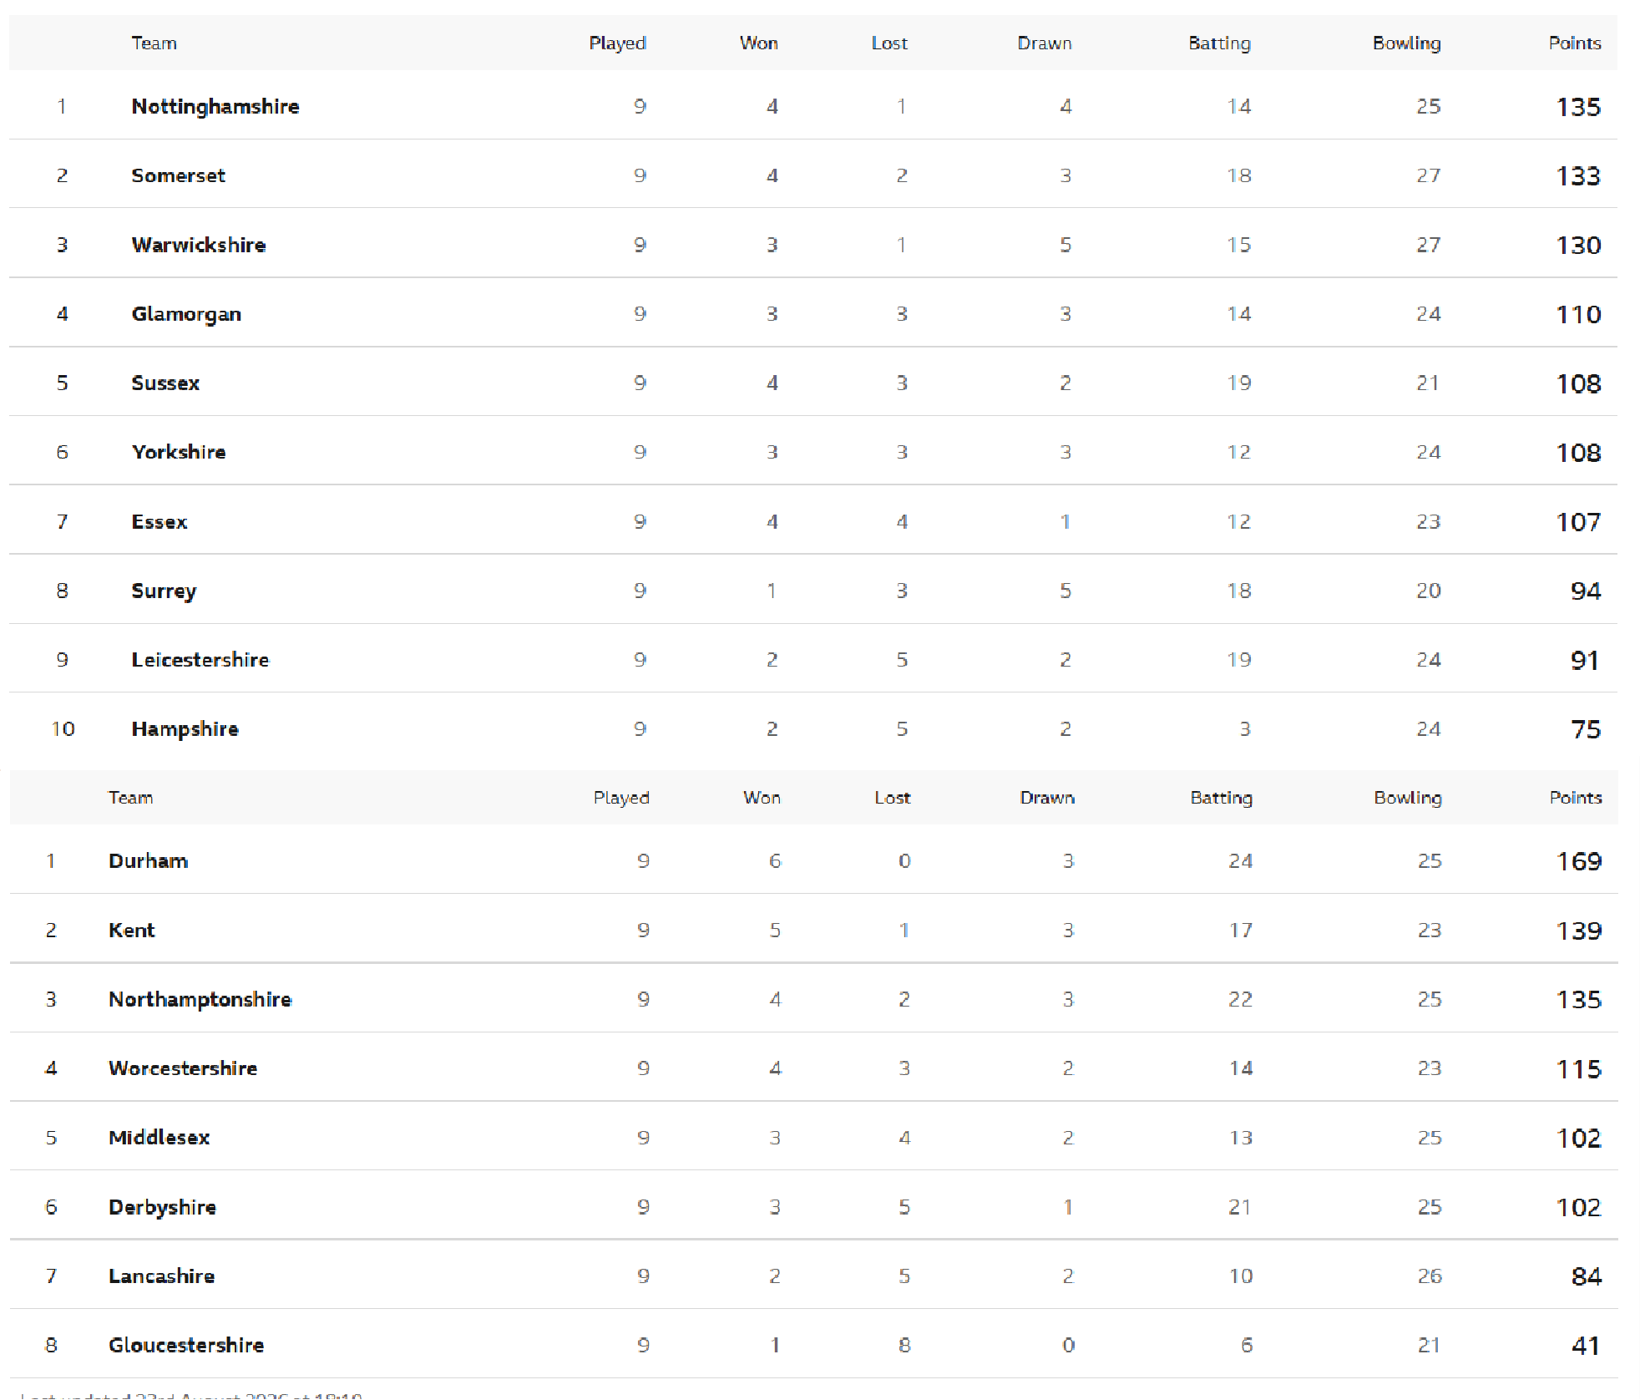Select the Worcestershire team name
This screenshot has height=1400, width=1640.
pos(183,1068)
